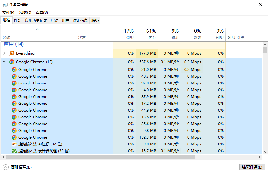Switch to the 性能 tab
The image size is (268, 175).
[x=18, y=21]
